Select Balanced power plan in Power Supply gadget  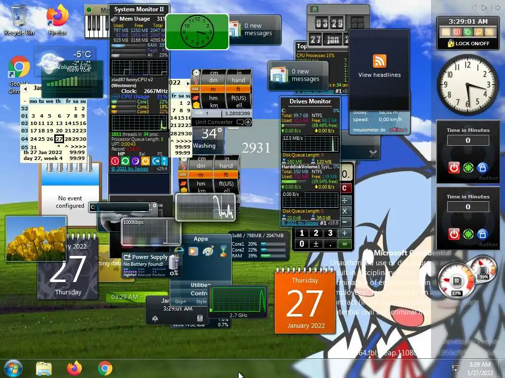click(x=144, y=275)
